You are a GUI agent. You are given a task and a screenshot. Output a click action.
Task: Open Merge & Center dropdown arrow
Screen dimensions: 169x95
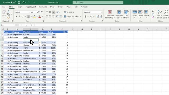[80, 17]
